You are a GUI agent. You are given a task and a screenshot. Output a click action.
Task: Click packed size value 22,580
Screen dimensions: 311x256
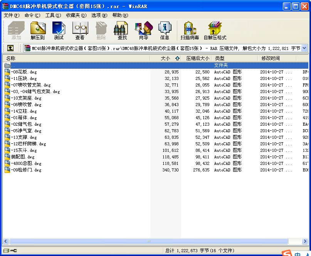point(202,72)
